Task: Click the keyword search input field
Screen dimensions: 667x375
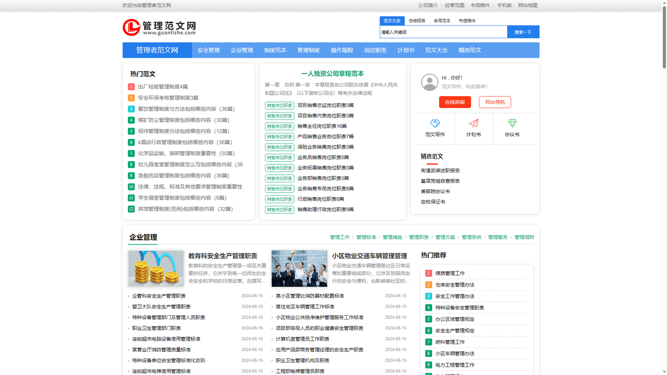Action: point(443,32)
